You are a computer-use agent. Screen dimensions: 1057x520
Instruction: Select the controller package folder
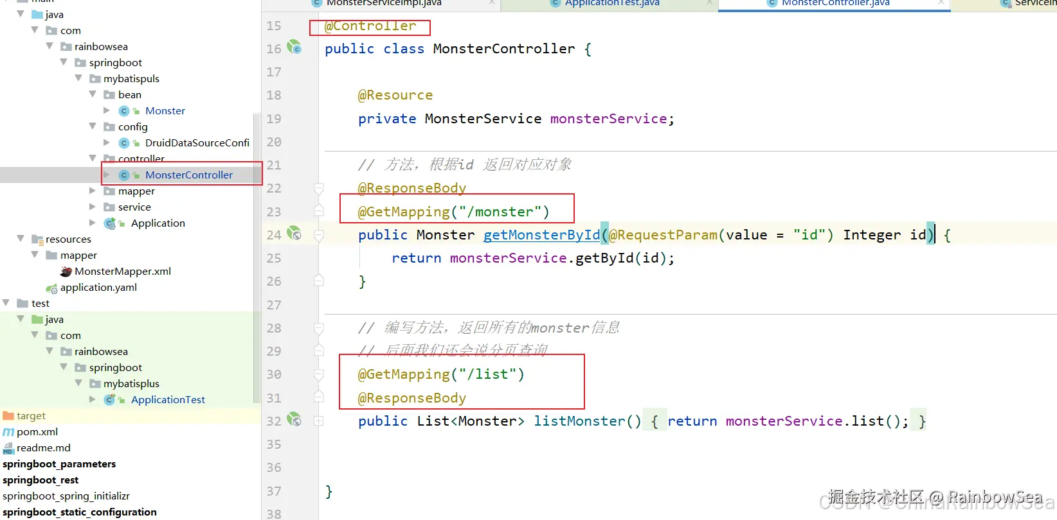pyautogui.click(x=141, y=159)
